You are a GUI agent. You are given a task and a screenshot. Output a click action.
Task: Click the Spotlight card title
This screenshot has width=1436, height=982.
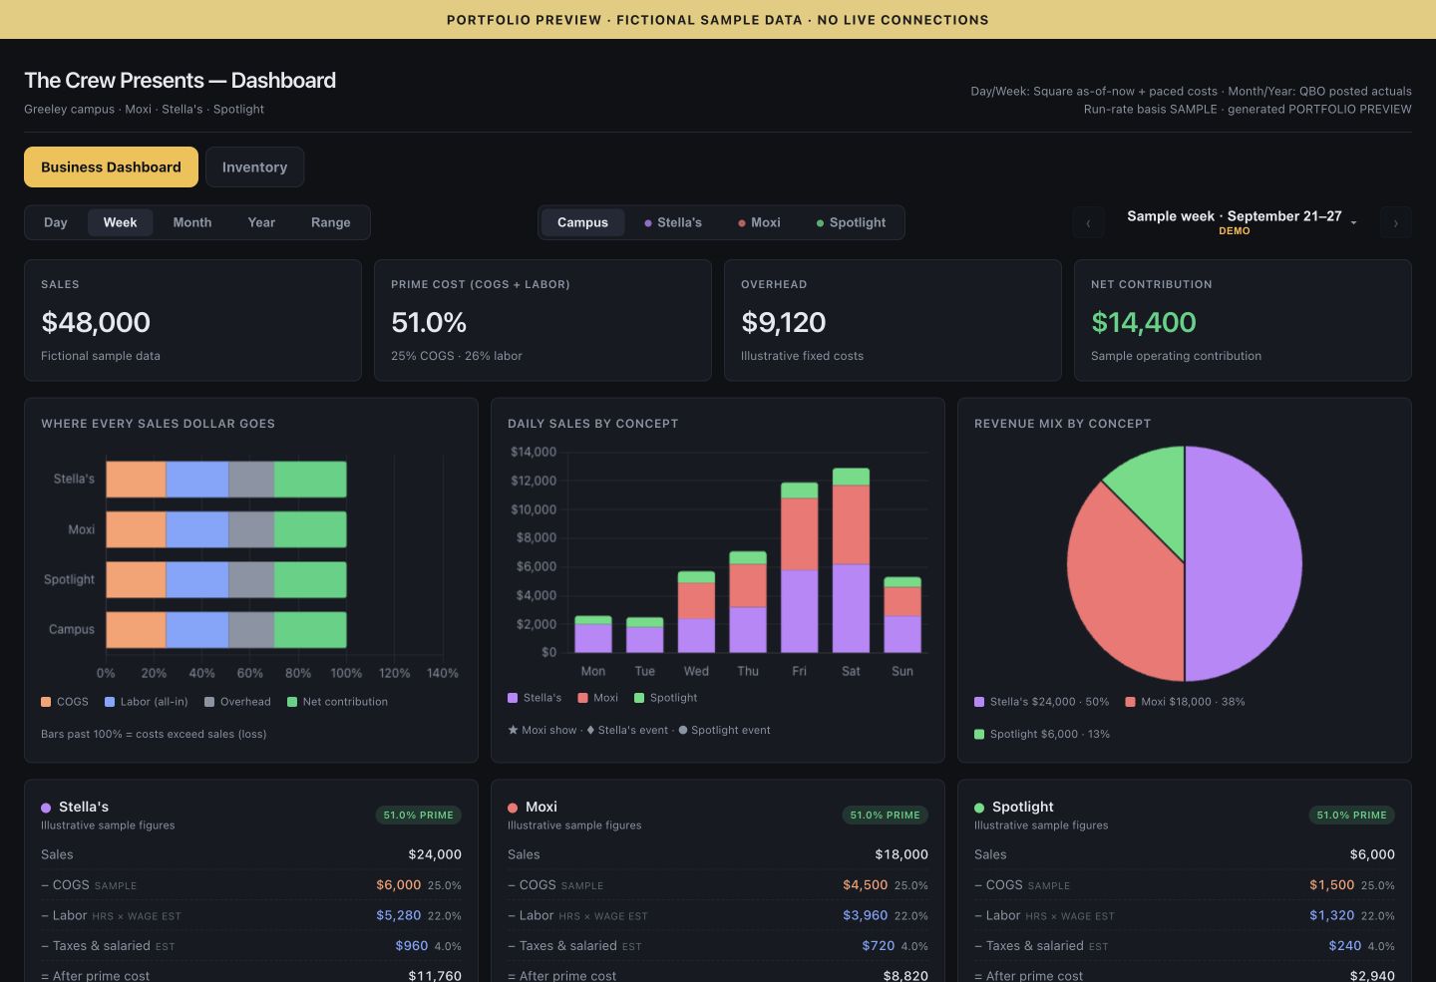pos(1023,807)
